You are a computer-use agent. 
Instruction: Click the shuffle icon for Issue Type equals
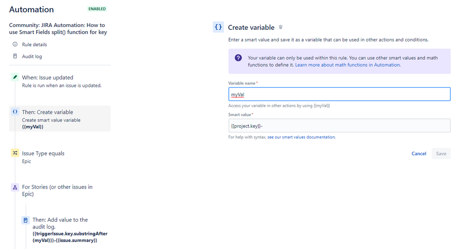click(x=15, y=153)
